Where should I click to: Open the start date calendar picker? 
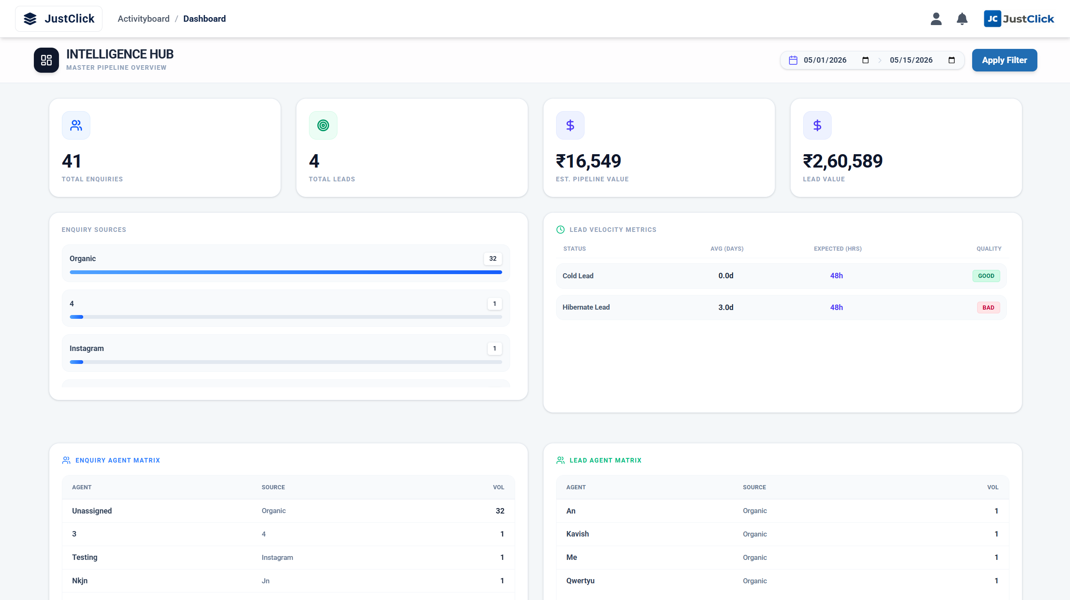pyautogui.click(x=866, y=60)
